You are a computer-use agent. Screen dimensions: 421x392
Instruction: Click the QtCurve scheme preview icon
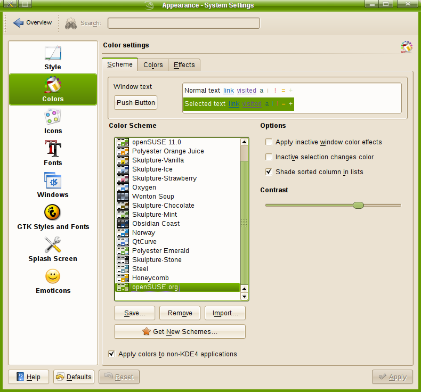(x=123, y=242)
